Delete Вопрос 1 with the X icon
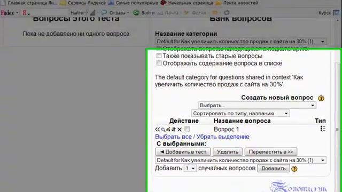342x192 pixels. click(x=180, y=130)
